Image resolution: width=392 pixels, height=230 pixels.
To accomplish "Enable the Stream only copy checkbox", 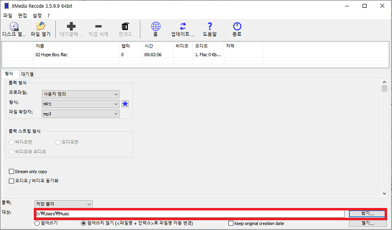I will 12,172.
